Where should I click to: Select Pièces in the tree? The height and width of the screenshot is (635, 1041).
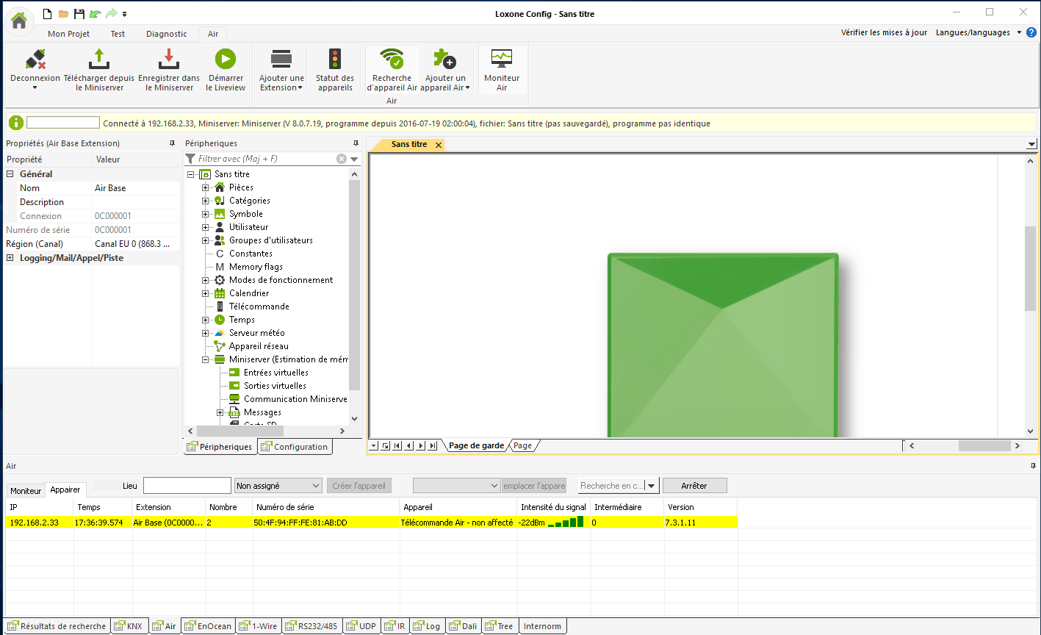pyautogui.click(x=241, y=187)
